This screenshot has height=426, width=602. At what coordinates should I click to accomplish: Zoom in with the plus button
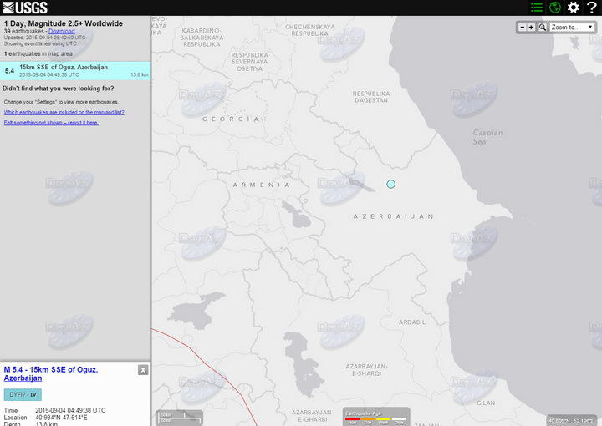point(532,28)
